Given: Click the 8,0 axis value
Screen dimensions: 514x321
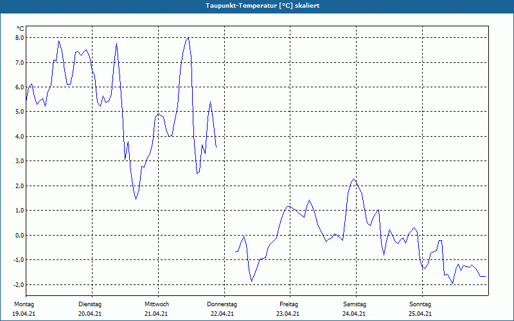Looking at the screenshot, I should [20, 38].
